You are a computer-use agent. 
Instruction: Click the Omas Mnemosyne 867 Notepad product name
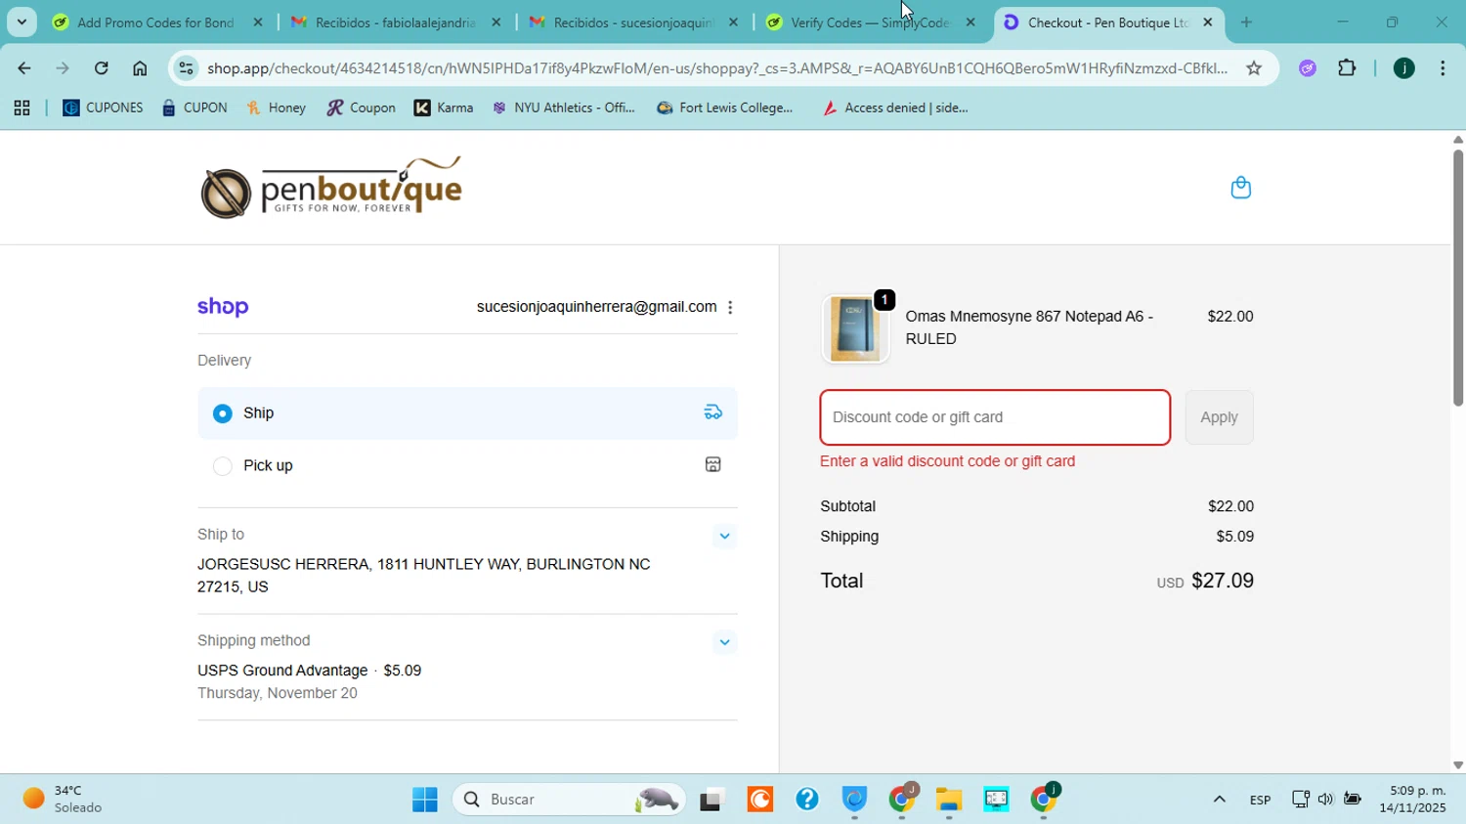point(1029,327)
